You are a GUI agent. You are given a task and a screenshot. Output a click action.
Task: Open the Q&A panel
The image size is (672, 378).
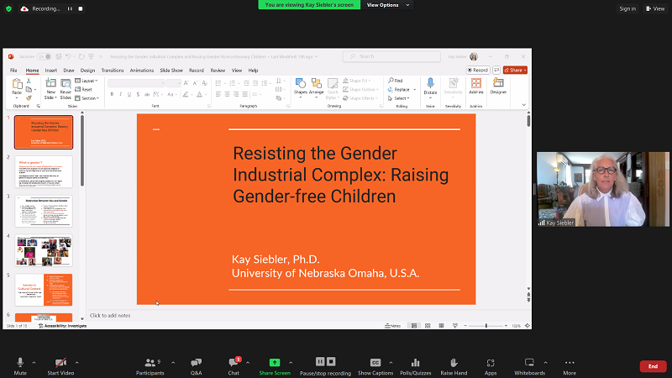click(196, 363)
